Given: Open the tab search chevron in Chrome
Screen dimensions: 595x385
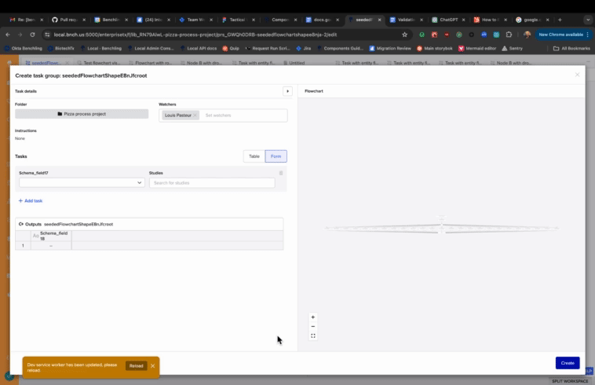Looking at the screenshot, I should 588,20.
